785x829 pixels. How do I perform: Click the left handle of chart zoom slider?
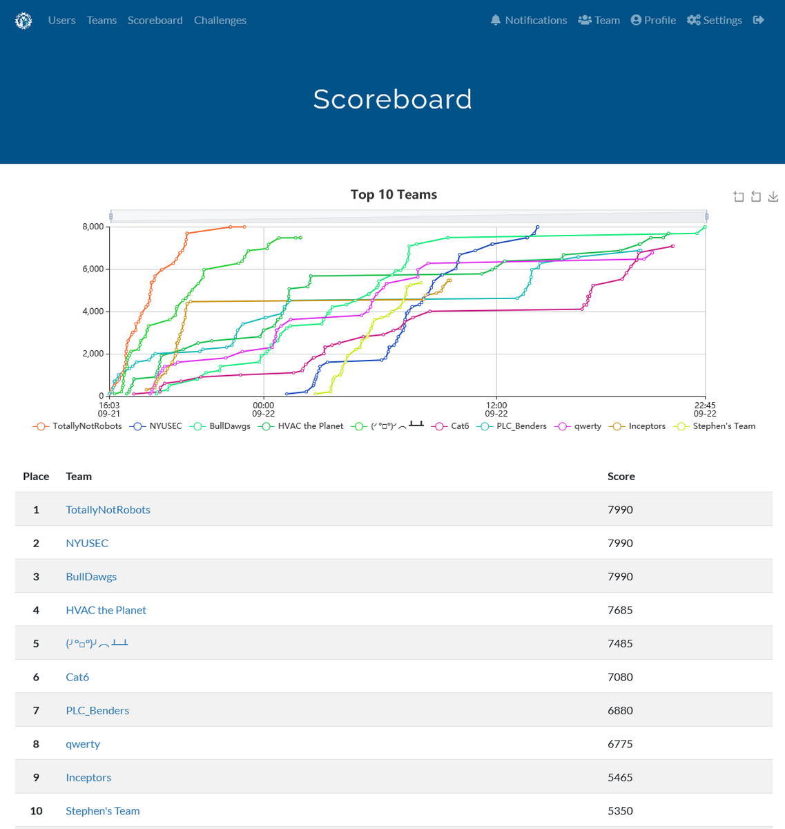[110, 217]
